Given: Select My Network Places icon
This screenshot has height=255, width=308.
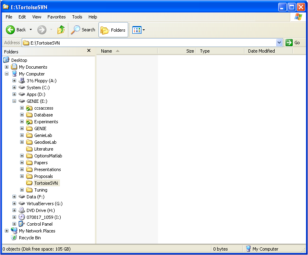Looking at the screenshot, I should pos(14,231).
